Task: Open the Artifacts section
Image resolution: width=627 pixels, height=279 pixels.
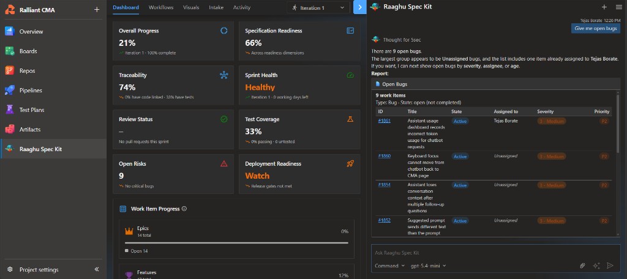Action: pyautogui.click(x=53, y=130)
